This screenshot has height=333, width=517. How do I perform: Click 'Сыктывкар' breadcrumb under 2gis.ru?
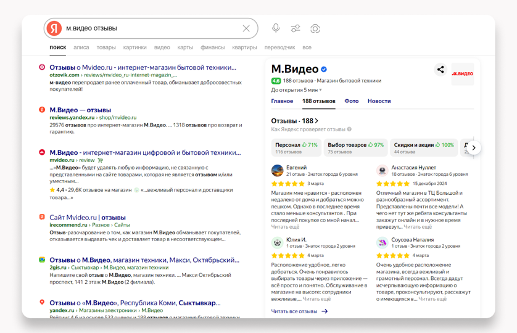[85, 268]
